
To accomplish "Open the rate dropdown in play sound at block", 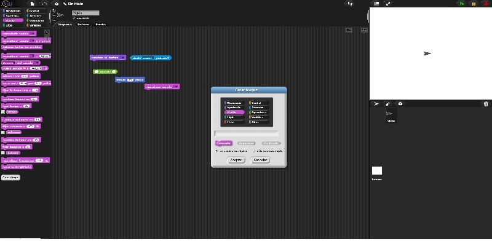I will click(49, 56).
